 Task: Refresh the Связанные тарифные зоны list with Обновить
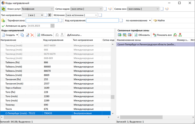pyautogui.click(x=142, y=35)
